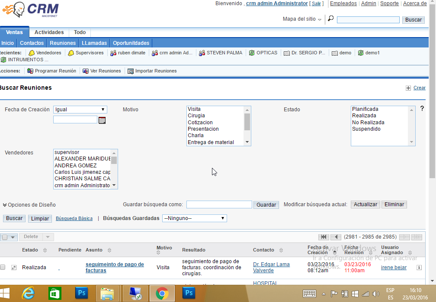Open the calendar date picker icon
This screenshot has height=302, width=436.
pyautogui.click(x=102, y=120)
